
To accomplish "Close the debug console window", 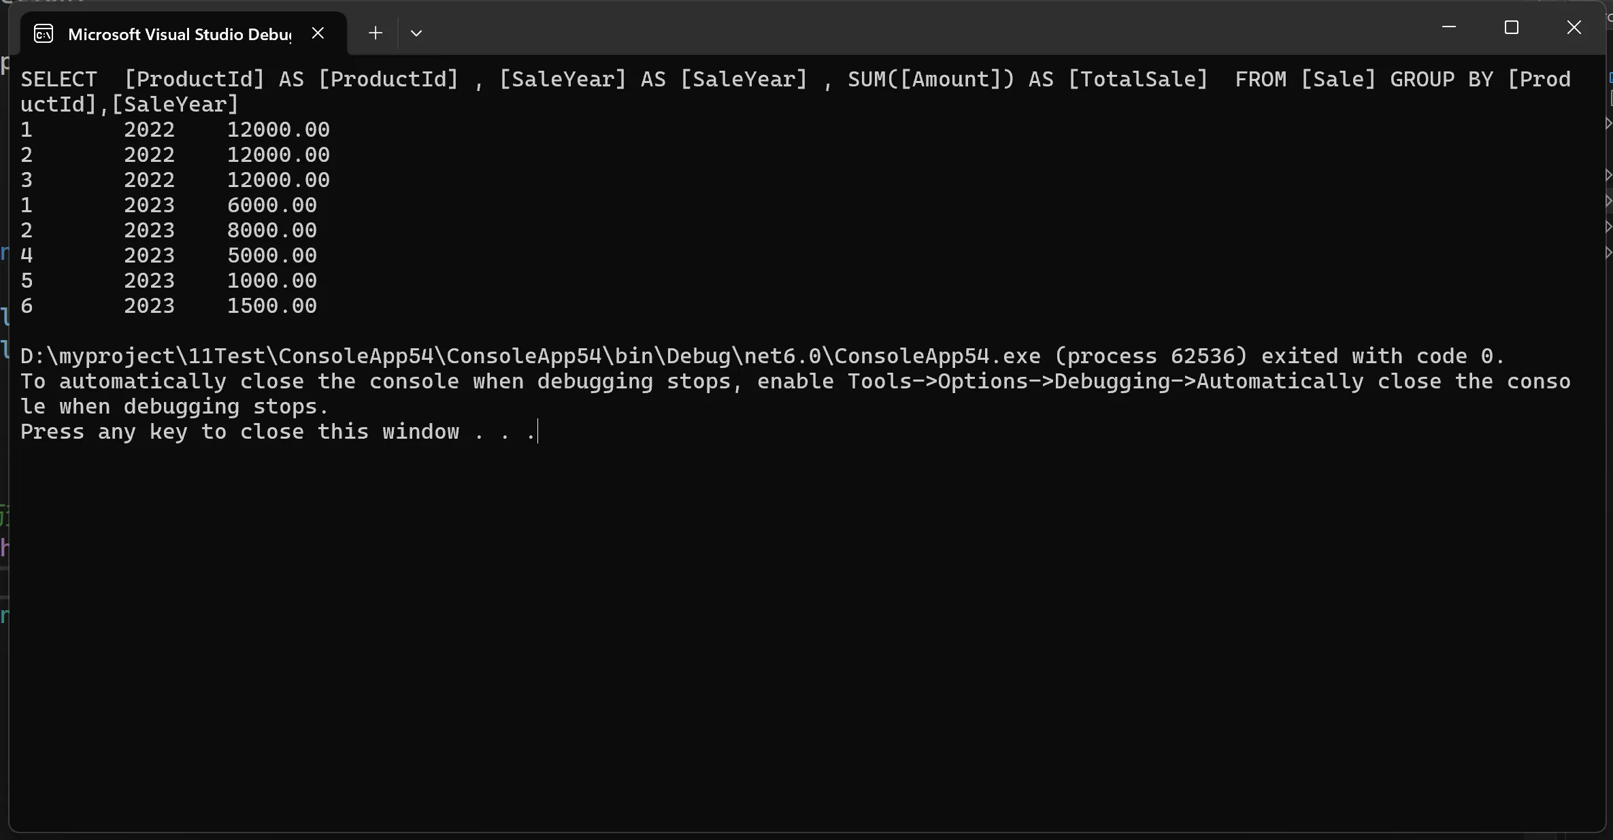I will 1574,27.
